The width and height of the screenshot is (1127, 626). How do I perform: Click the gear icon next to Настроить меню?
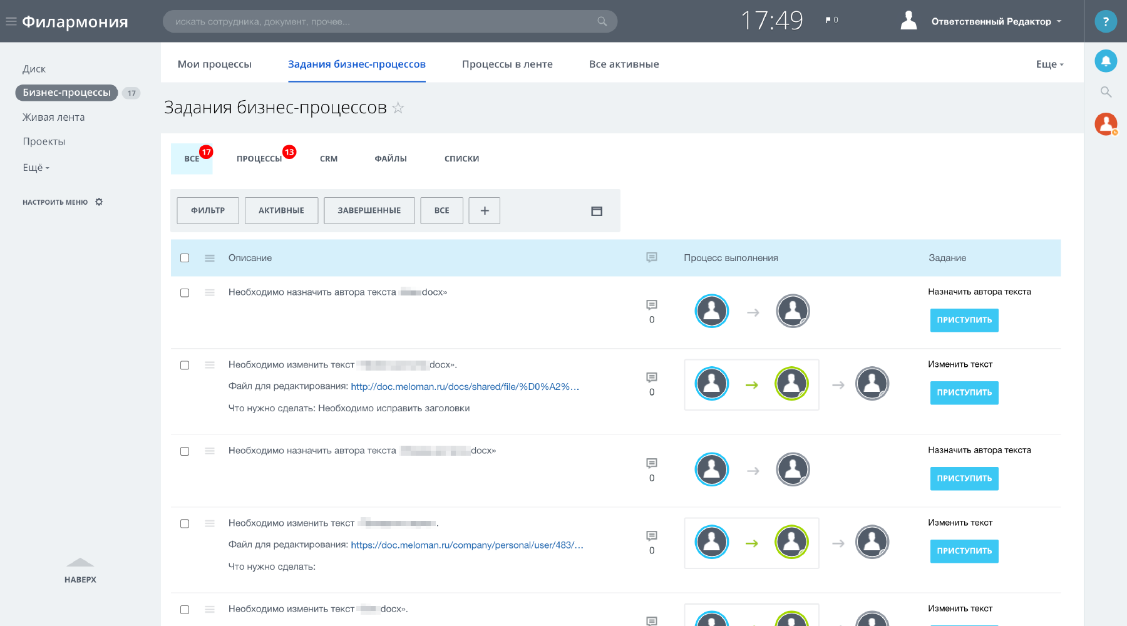coord(99,202)
